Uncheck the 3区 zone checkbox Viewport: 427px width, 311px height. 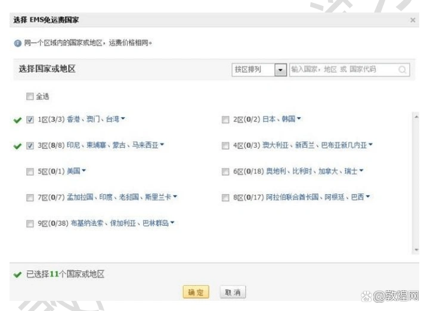(30, 145)
